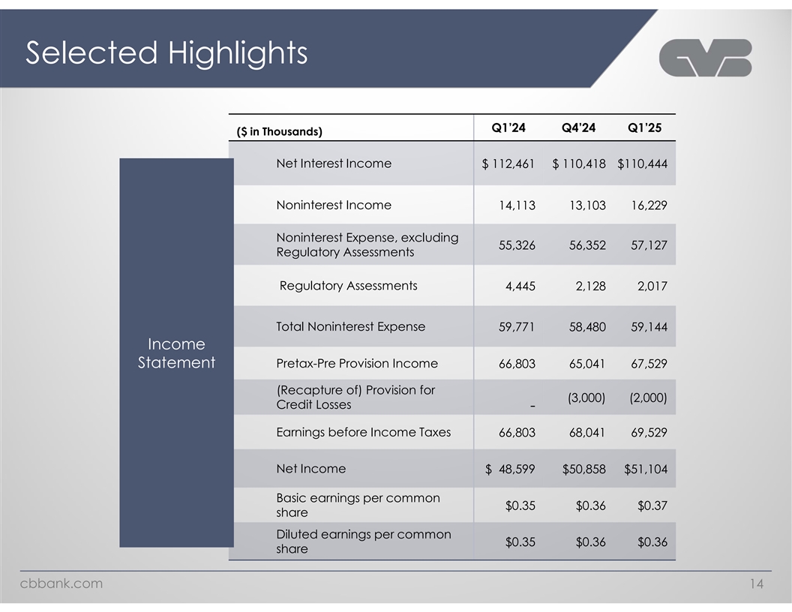Viewport: 792px width, 612px height.
Task: Click the value $ 48,599
Action: (x=510, y=469)
